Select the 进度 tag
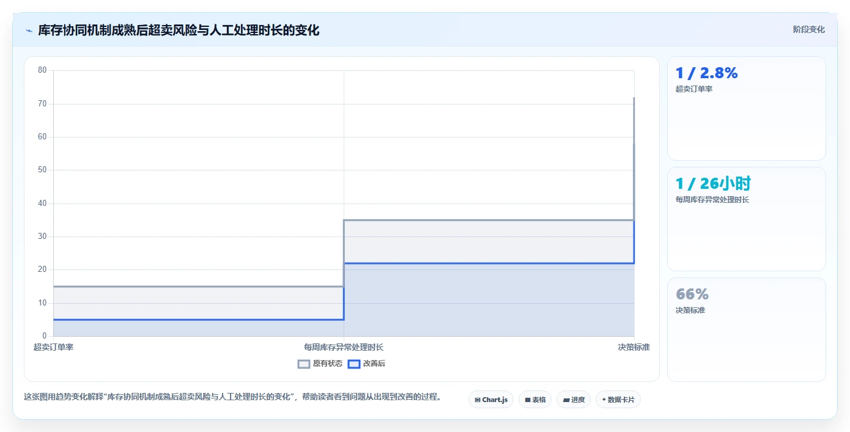The height and width of the screenshot is (432, 850). point(574,400)
